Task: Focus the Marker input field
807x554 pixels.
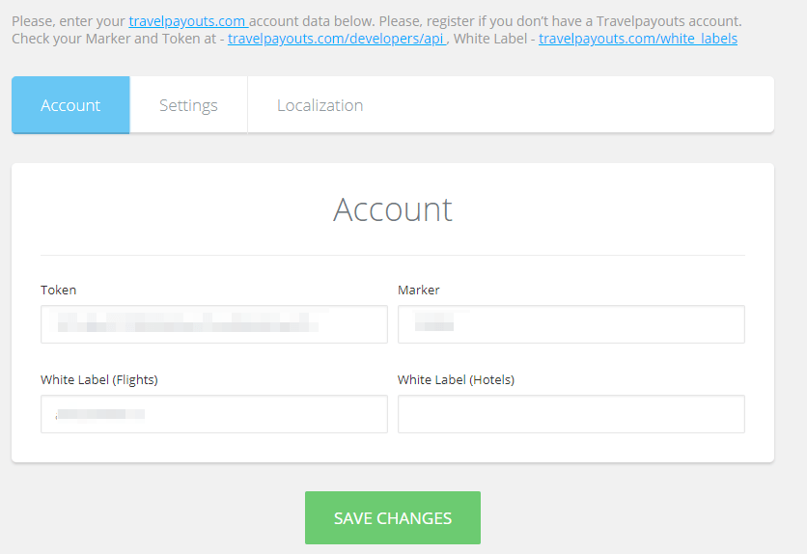Action: [571, 324]
